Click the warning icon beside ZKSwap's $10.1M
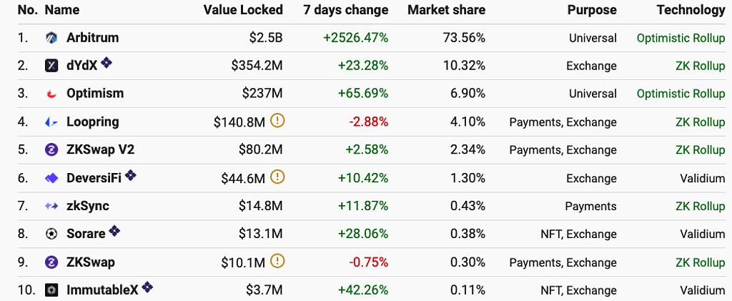732x301 pixels. pos(277,261)
